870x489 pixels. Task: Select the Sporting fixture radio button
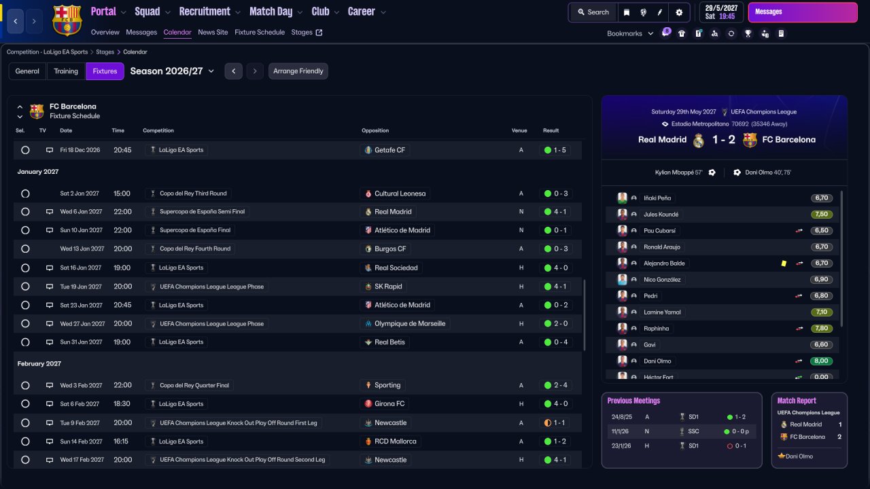pyautogui.click(x=25, y=385)
